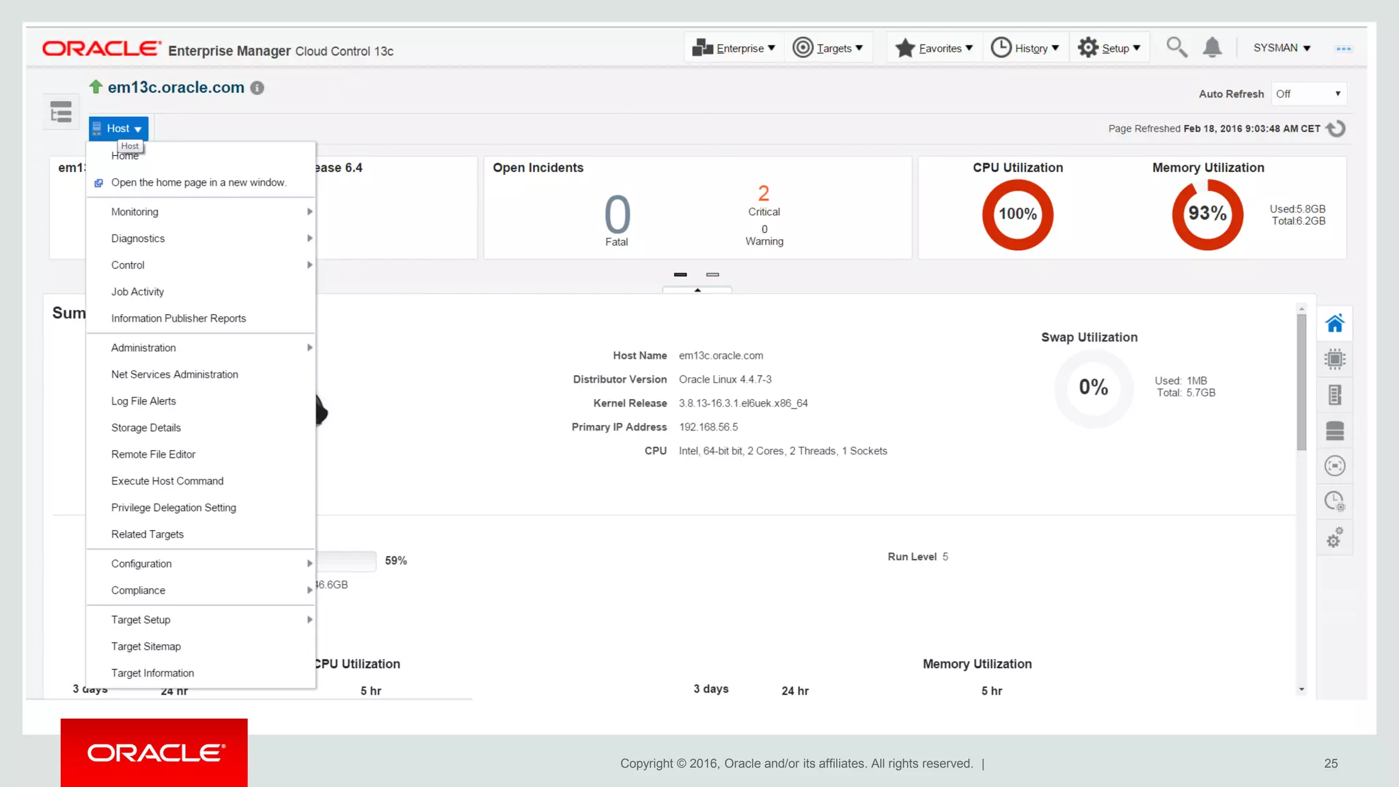This screenshot has width=1399, height=787.
Task: Click the home icon in right sidebar
Action: point(1335,323)
